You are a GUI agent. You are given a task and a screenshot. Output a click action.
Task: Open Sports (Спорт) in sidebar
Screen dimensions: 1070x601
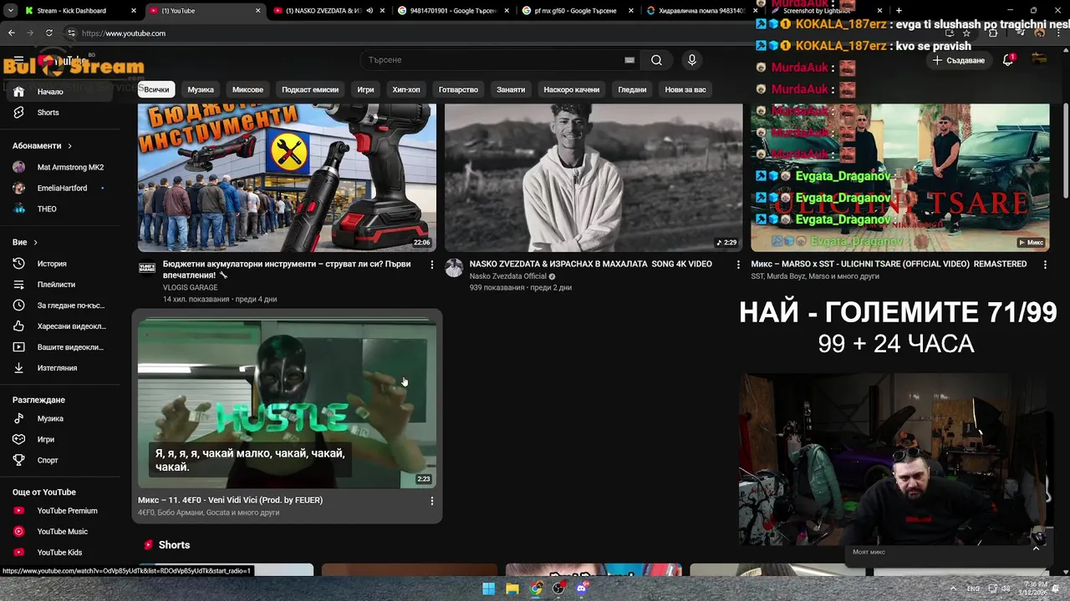point(60,461)
